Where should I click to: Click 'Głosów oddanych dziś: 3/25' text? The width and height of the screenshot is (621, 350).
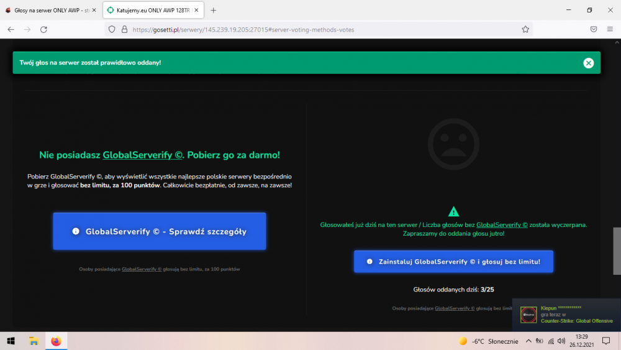click(x=453, y=290)
